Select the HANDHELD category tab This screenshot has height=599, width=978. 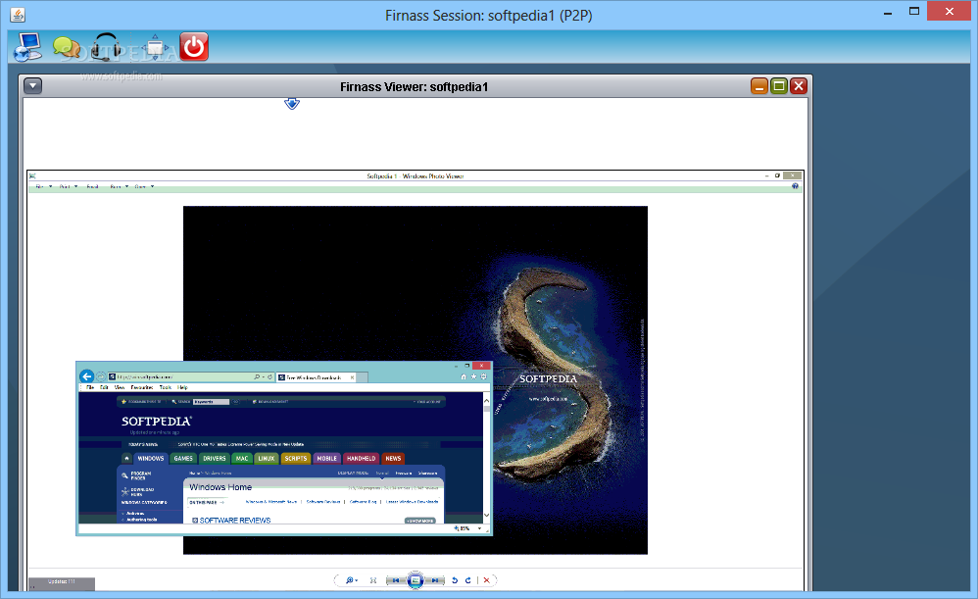click(x=362, y=459)
